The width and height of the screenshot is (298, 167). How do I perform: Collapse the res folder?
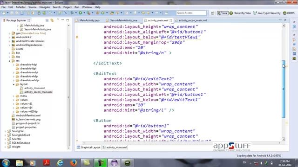pyautogui.click(x=9, y=61)
